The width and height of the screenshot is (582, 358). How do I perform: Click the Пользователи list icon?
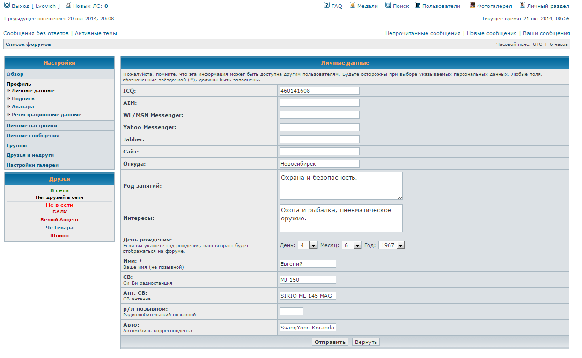click(x=417, y=6)
